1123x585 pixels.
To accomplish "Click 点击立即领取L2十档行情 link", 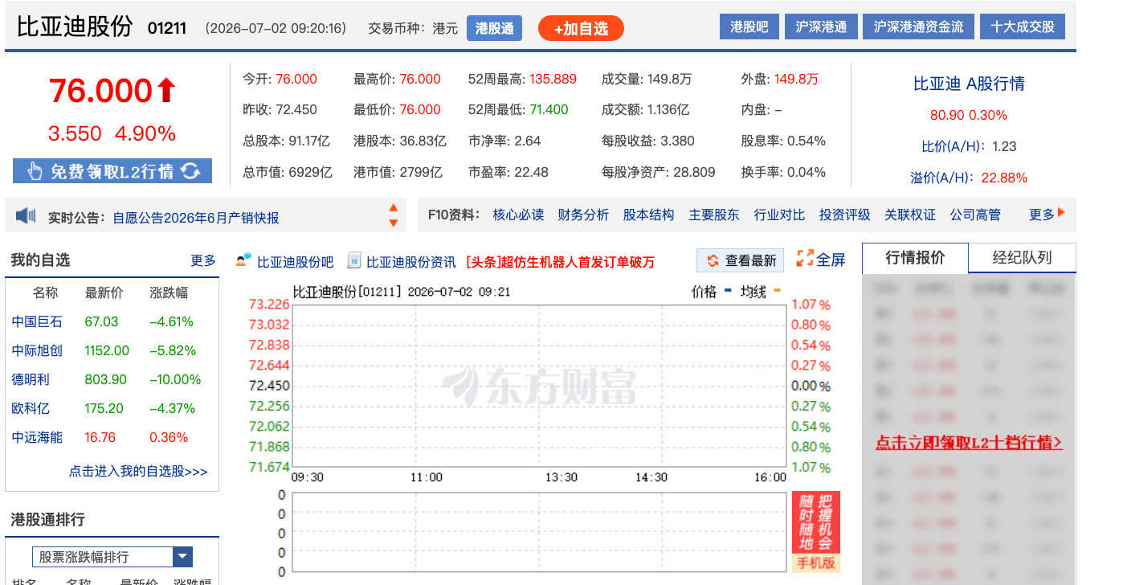I will click(969, 443).
